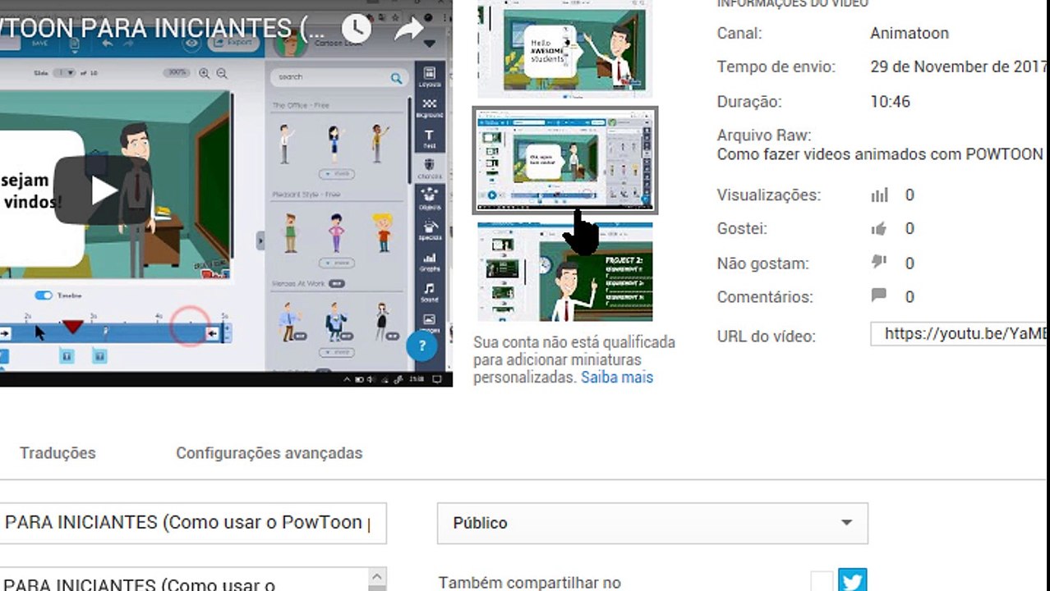Click the Gostei thumbs-up icon
The width and height of the screenshot is (1050, 591).
[879, 229]
